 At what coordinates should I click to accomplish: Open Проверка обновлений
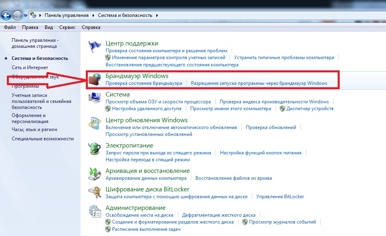[271, 127]
